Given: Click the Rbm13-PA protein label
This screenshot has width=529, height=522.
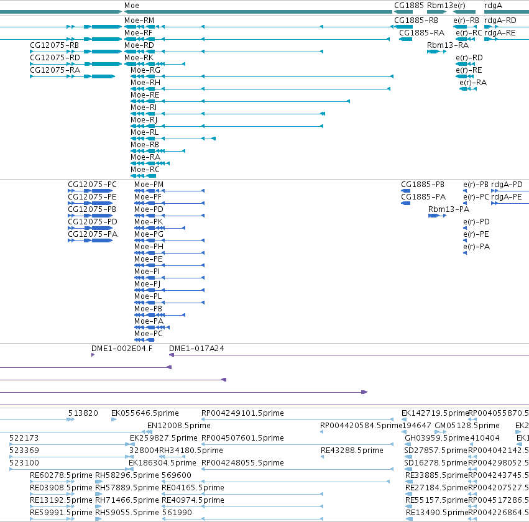Looking at the screenshot, I should [449, 210].
